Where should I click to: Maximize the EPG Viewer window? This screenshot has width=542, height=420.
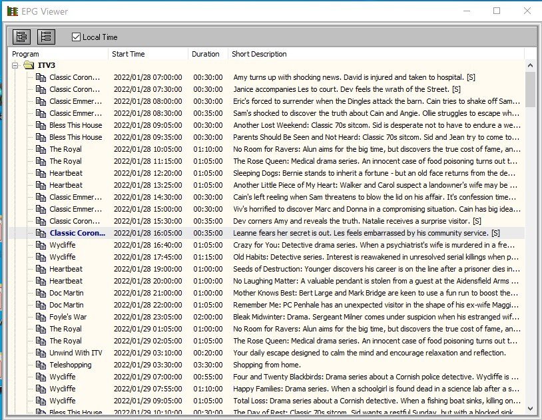point(497,11)
